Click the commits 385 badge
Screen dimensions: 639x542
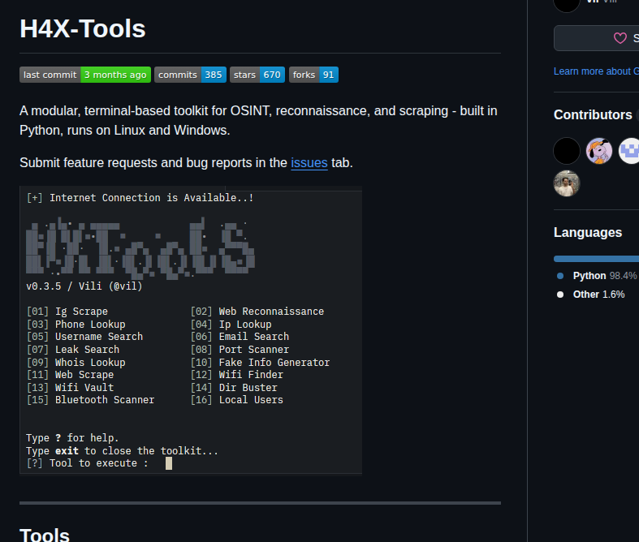point(190,75)
